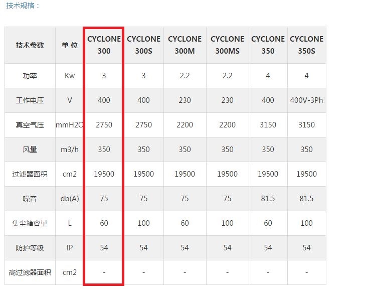Click the CYCLONE 350S column header

pyautogui.click(x=307, y=45)
